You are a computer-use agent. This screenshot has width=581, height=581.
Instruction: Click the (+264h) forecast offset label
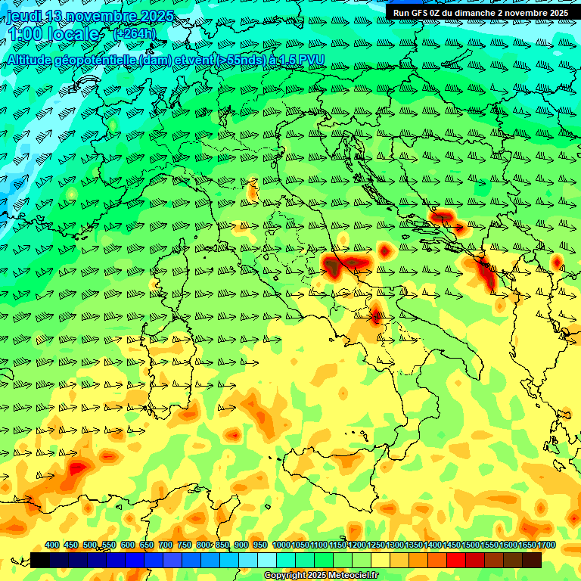click(x=134, y=34)
